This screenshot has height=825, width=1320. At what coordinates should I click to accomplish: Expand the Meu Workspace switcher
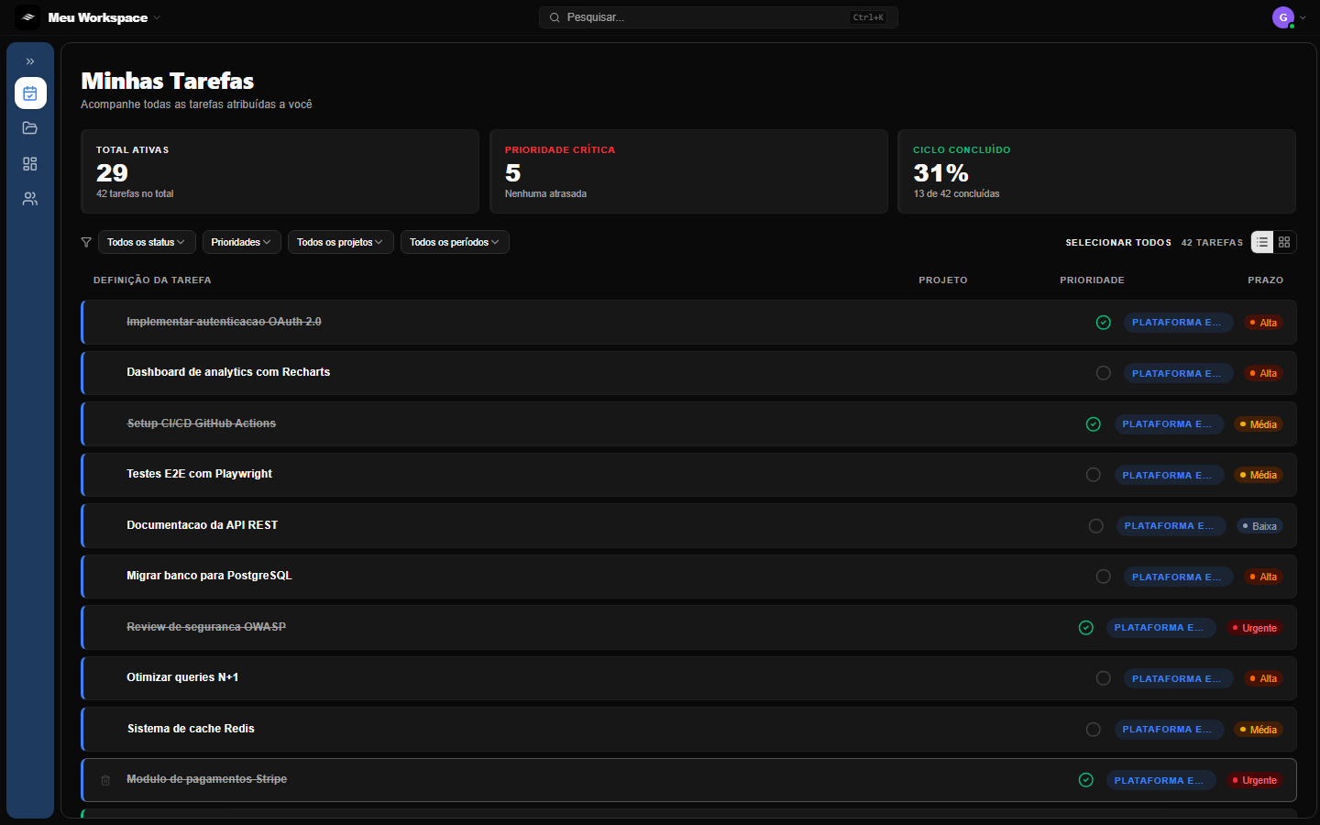104,17
